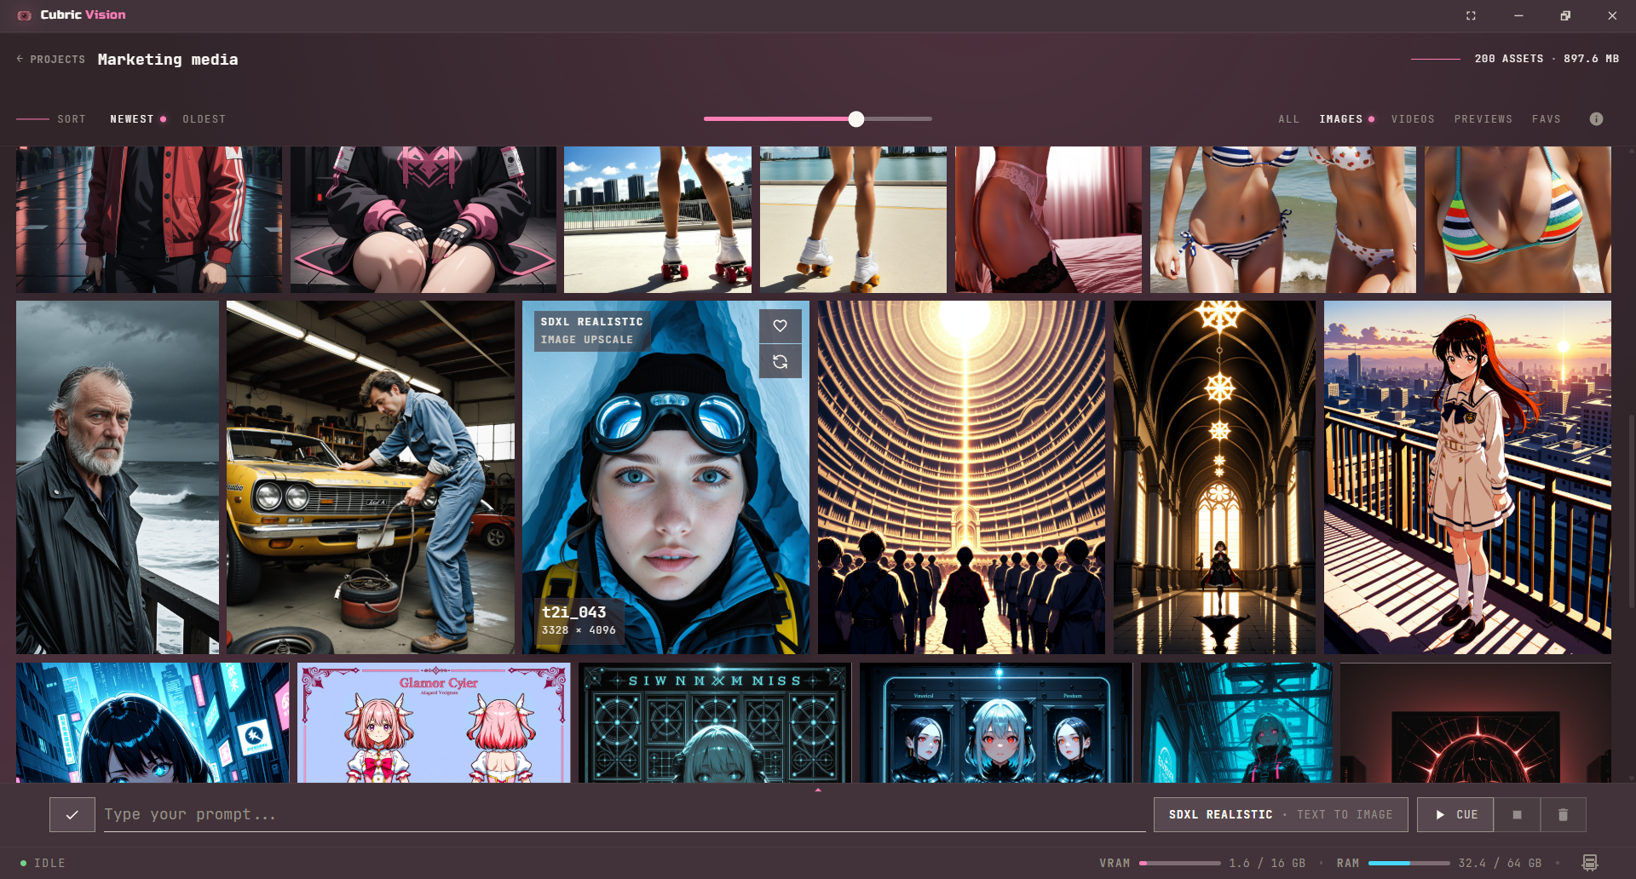Switch to the Videos filter tab

(x=1413, y=119)
